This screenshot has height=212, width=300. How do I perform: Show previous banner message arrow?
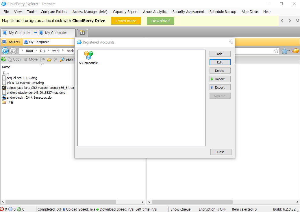point(282,21)
